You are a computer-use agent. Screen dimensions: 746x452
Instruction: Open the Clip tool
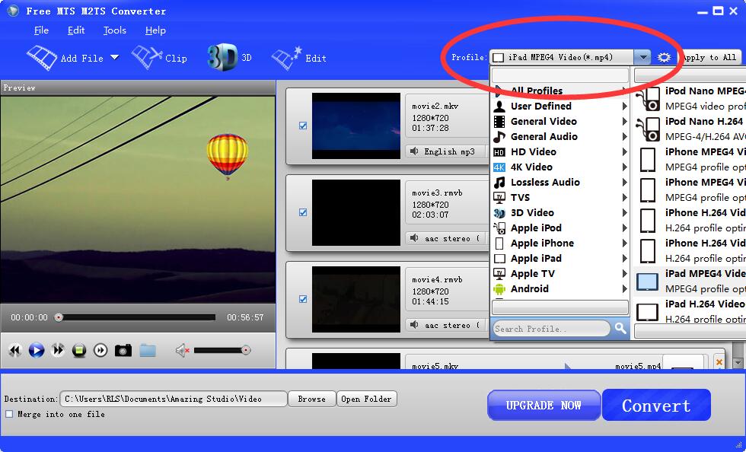point(159,58)
